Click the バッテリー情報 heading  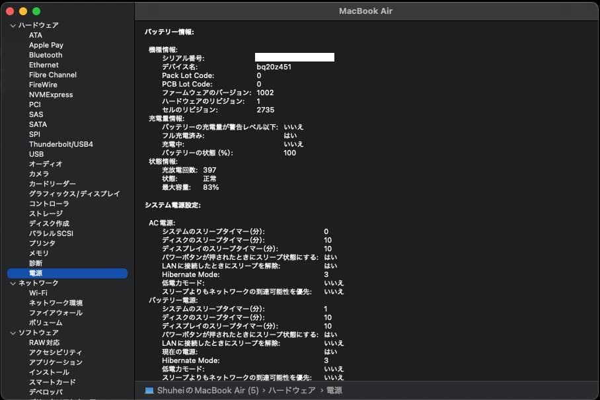170,32
